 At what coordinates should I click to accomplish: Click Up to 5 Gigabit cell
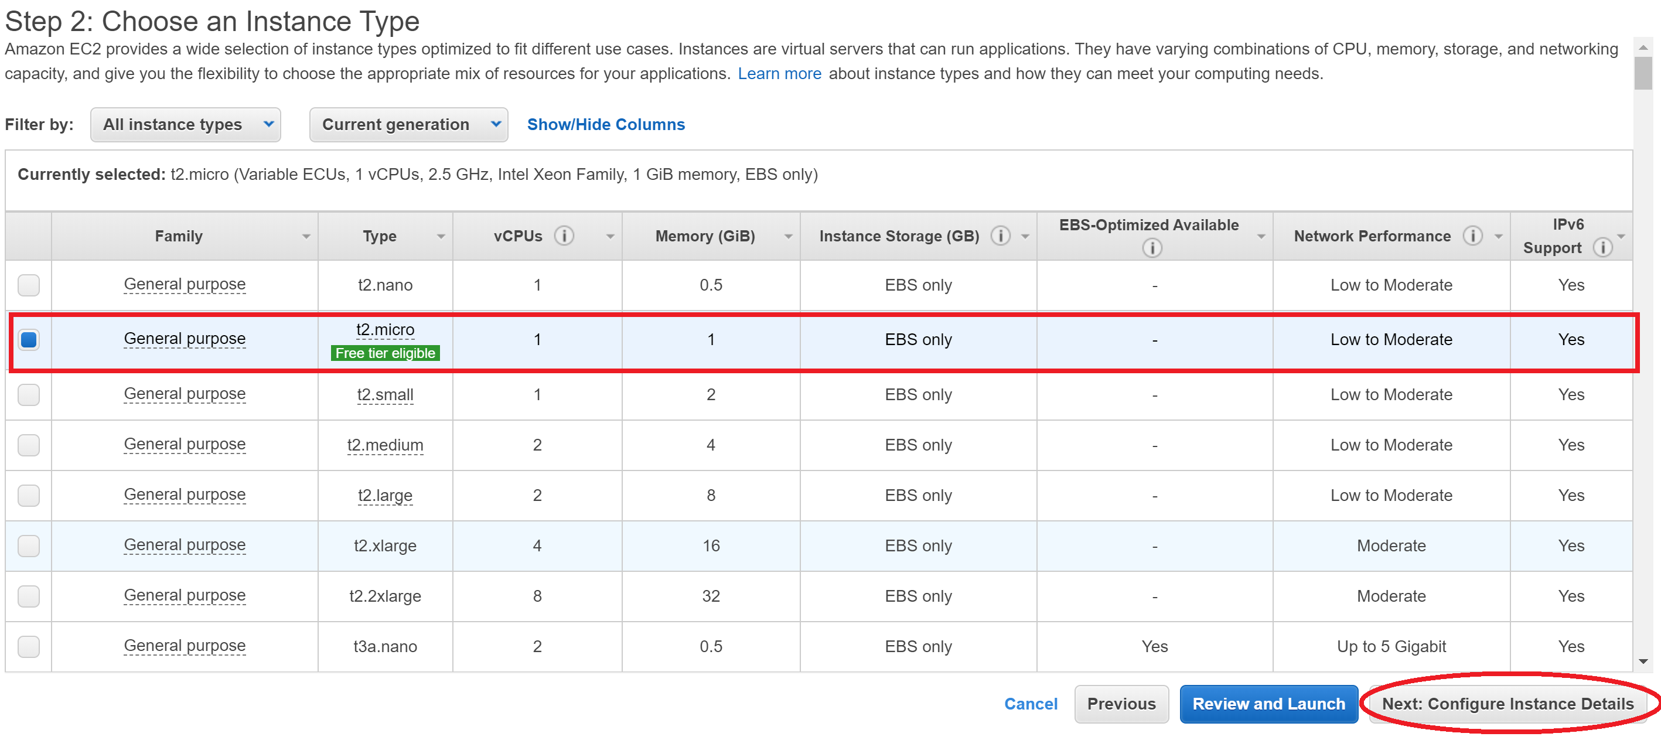click(x=1391, y=646)
